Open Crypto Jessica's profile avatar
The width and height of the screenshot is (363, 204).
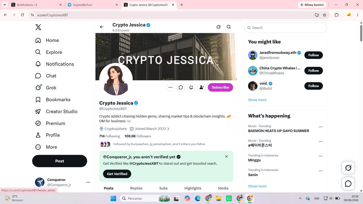116,80
